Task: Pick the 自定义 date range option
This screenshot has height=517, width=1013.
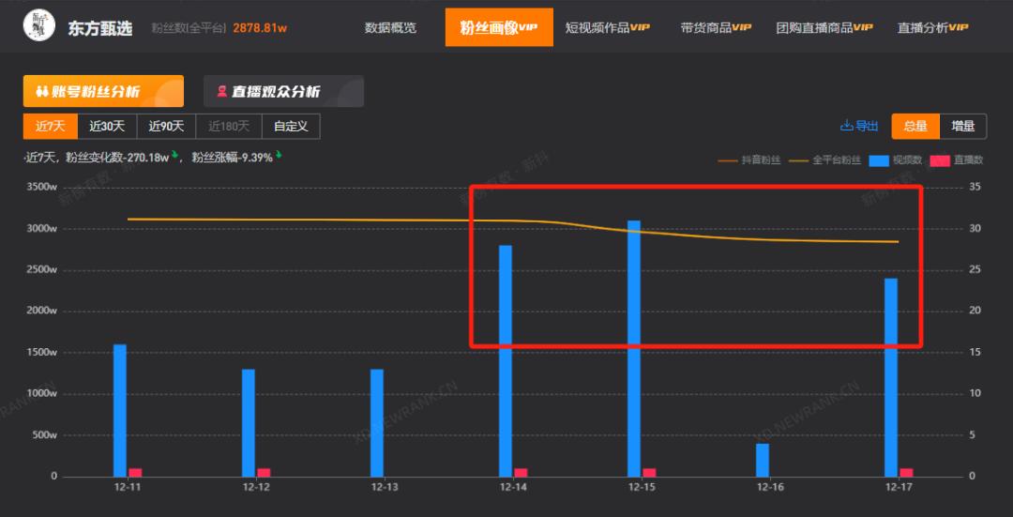Action: 291,126
